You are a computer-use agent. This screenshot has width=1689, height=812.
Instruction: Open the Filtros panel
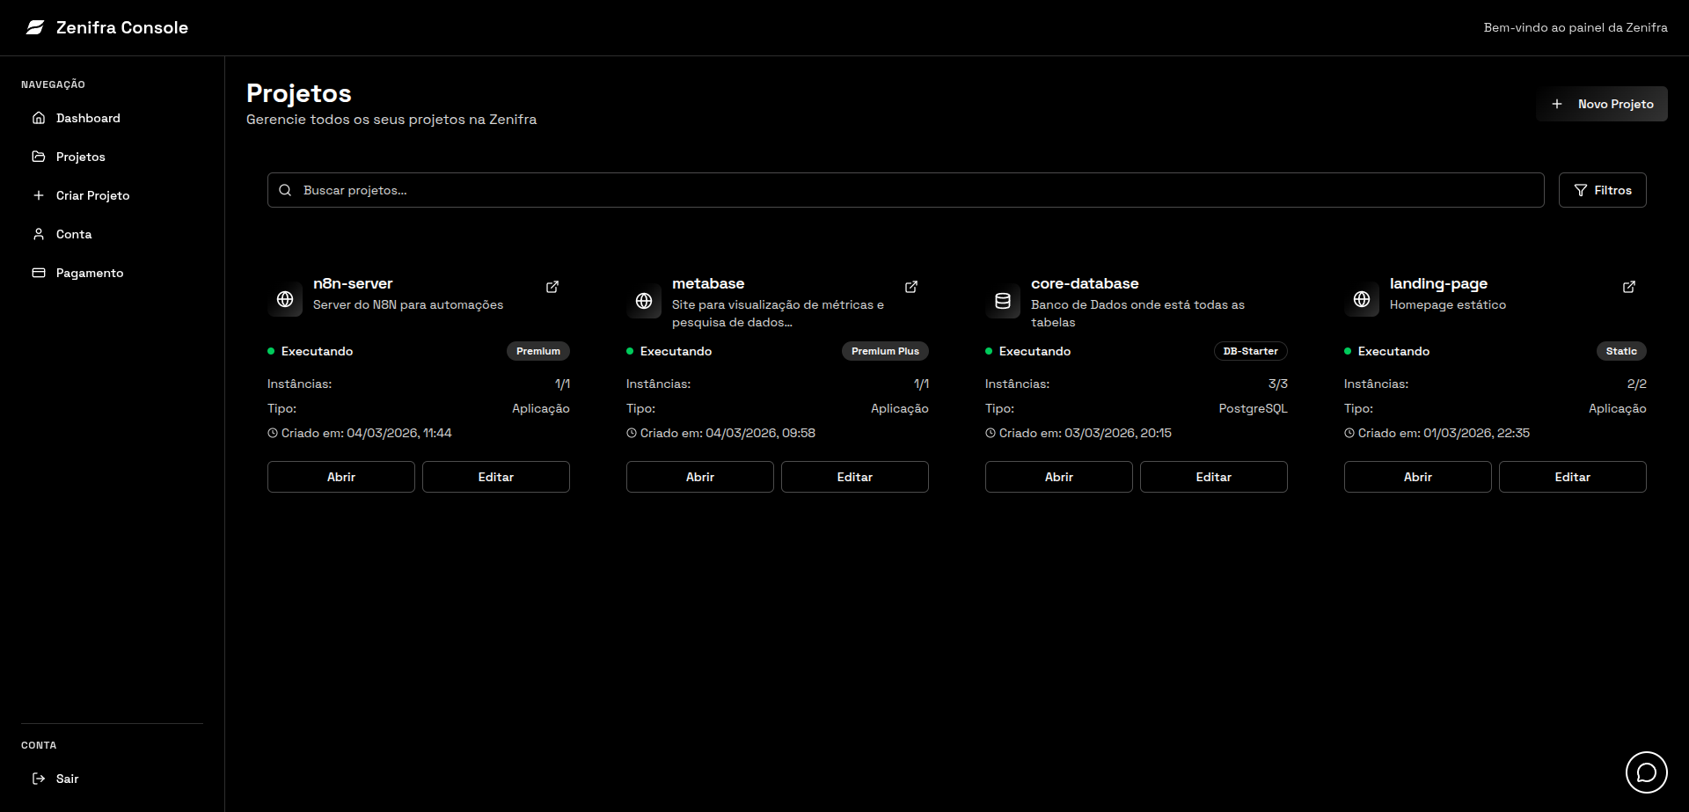[x=1602, y=189]
